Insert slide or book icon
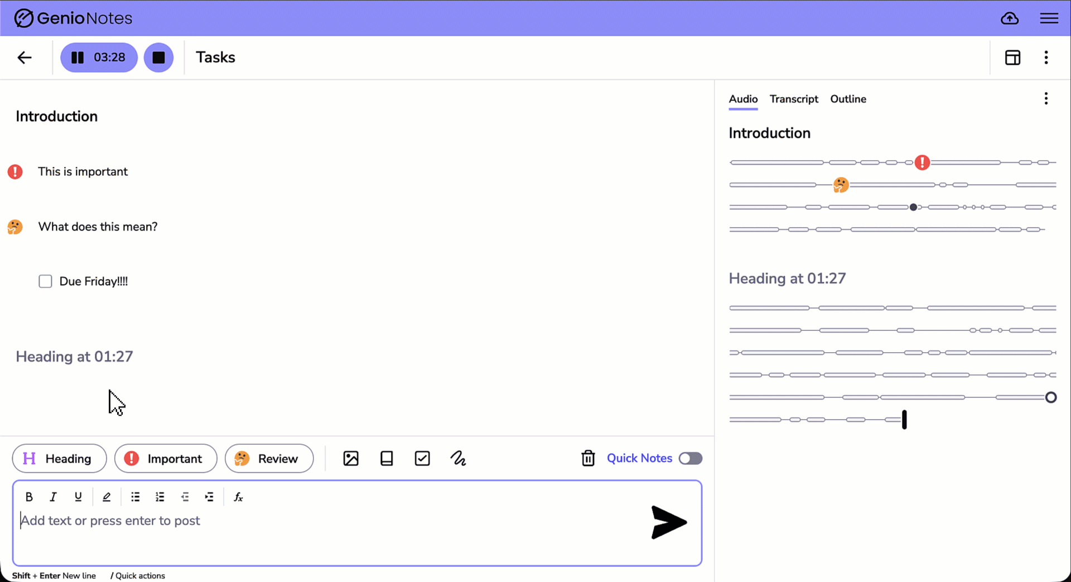 click(x=387, y=459)
